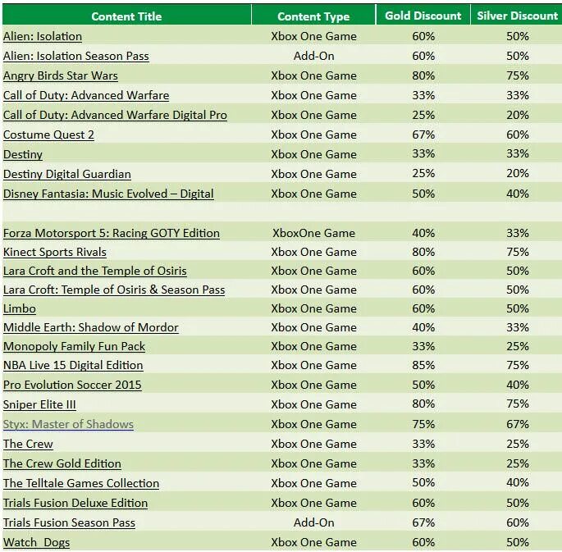Select 80% gold discount for Kinect Sports Rivals

[423, 252]
